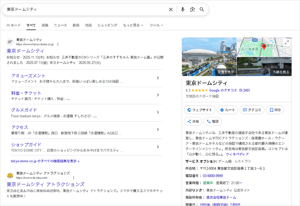The width and height of the screenshot is (300, 206).
Task: Switch to the ニュース tab
Action: pos(60,25)
